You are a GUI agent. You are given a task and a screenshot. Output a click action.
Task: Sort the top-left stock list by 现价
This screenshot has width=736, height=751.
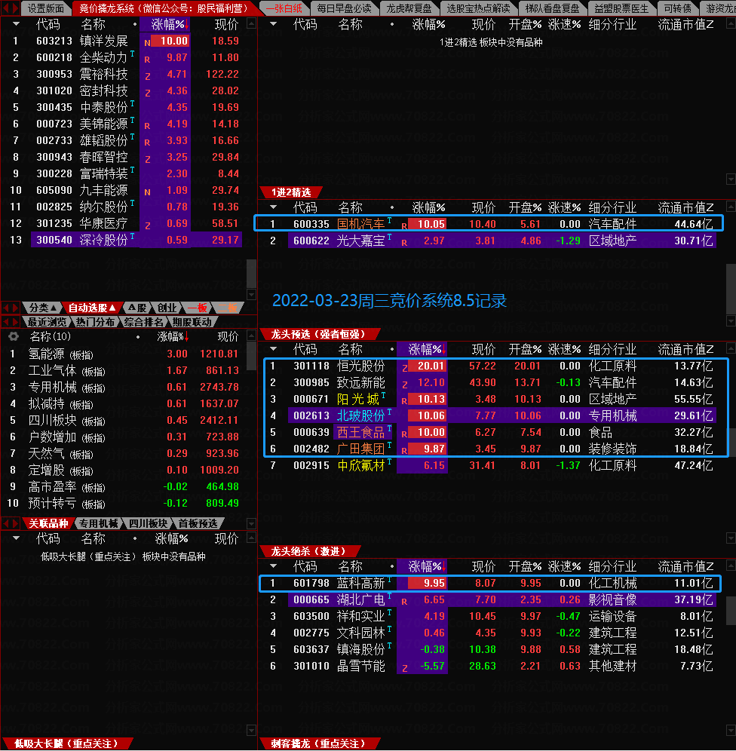(226, 23)
